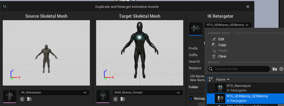Viewport: 284px width, 106px height.
Task: Click the Source Skeletal Mesh preview viewport
Action: click(46, 53)
